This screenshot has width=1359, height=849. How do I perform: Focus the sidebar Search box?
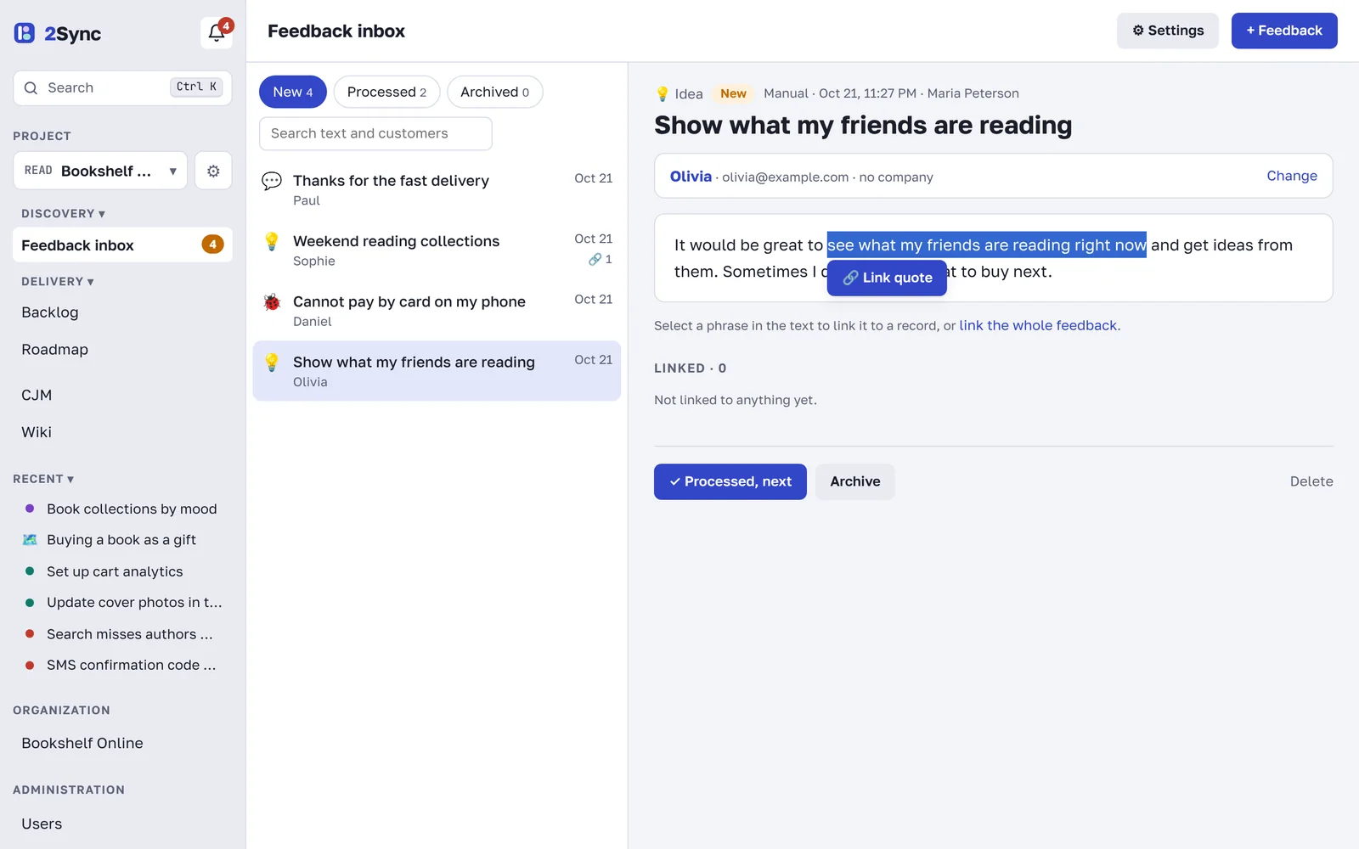(x=122, y=87)
